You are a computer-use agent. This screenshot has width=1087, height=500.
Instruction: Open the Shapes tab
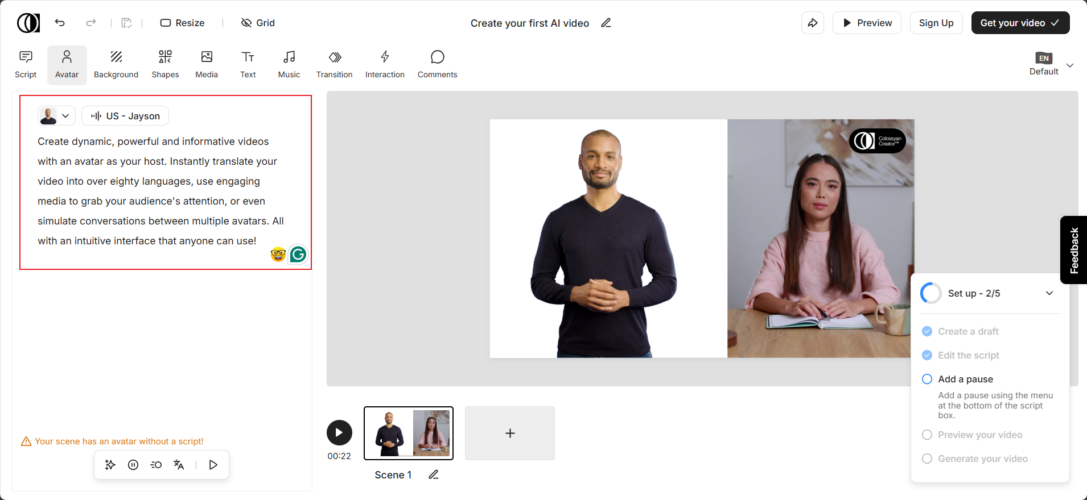pyautogui.click(x=166, y=65)
